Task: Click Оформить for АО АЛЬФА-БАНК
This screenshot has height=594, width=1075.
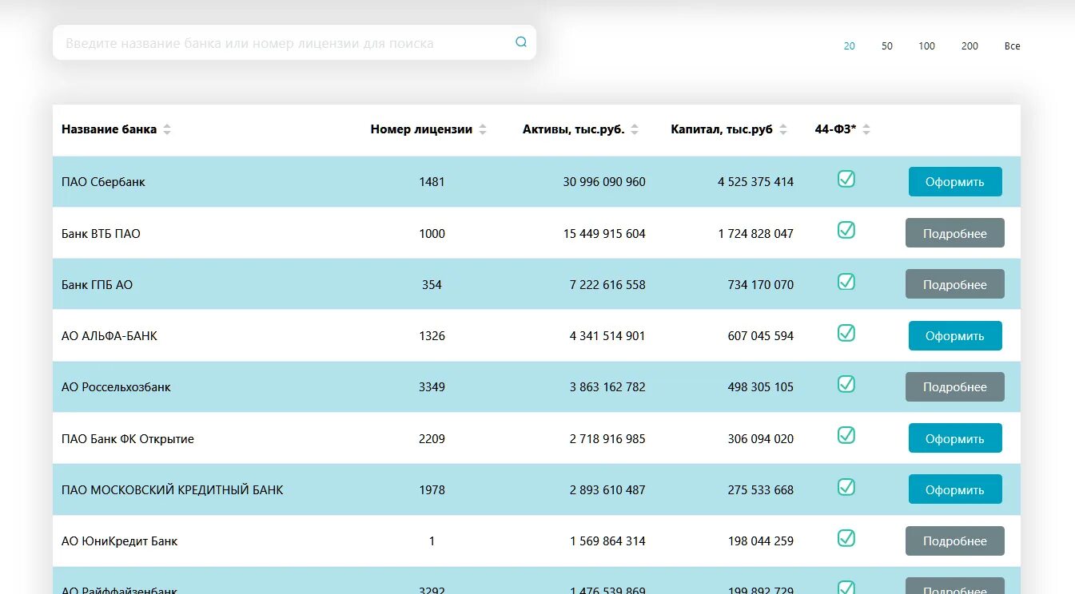Action: coord(955,336)
